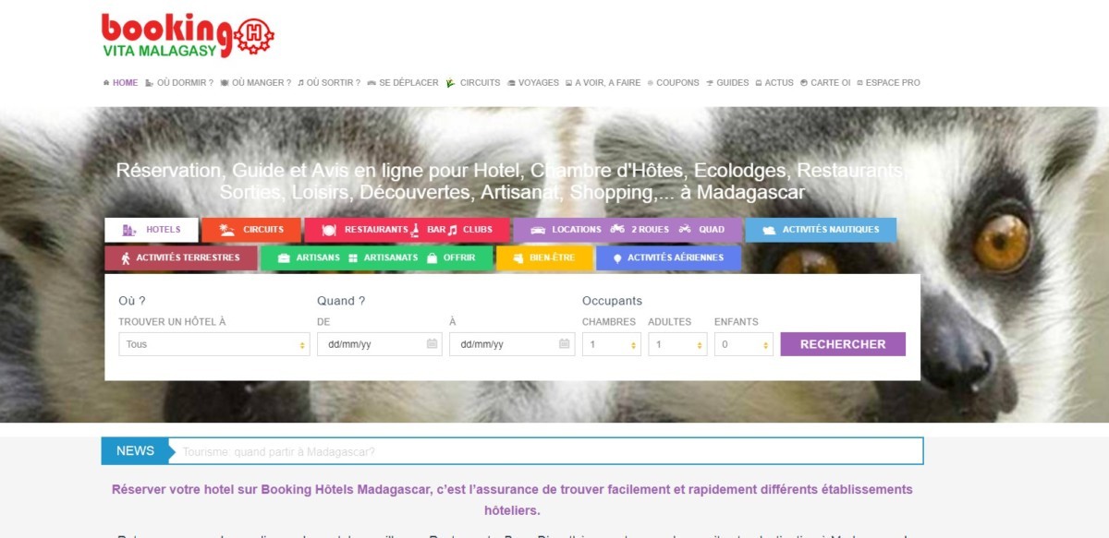Image resolution: width=1109 pixels, height=538 pixels.
Task: Click the À date input field
Action: 512,344
